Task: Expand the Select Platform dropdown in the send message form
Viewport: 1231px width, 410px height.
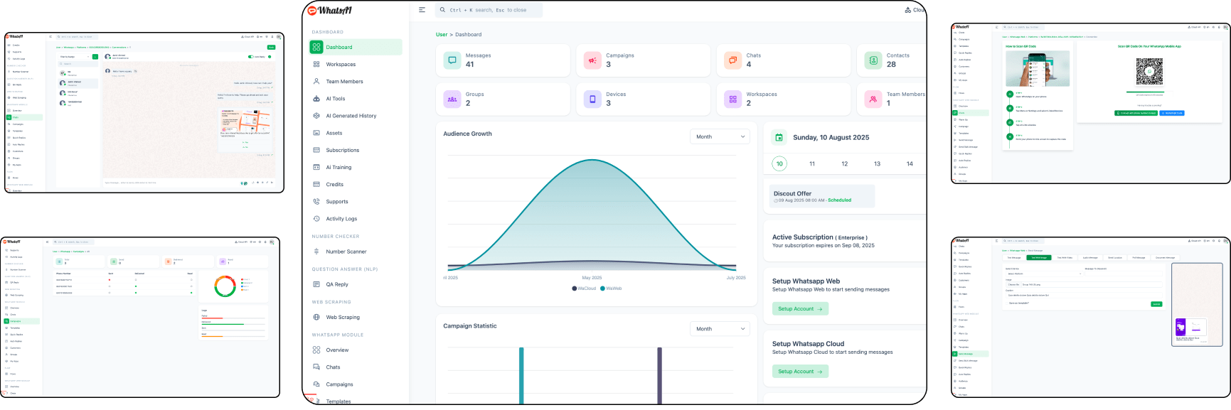Action: (1043, 274)
